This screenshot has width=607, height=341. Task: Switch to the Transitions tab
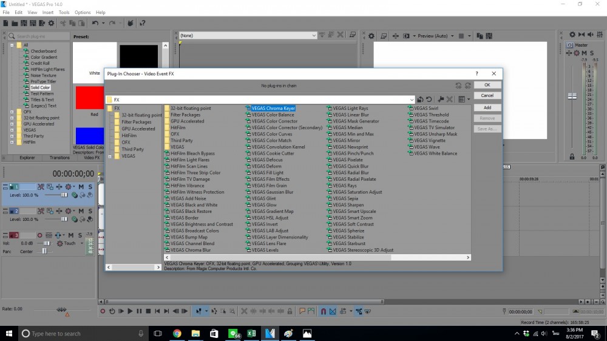59,158
